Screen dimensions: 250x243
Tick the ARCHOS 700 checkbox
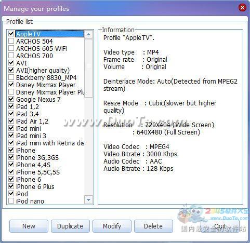11,56
